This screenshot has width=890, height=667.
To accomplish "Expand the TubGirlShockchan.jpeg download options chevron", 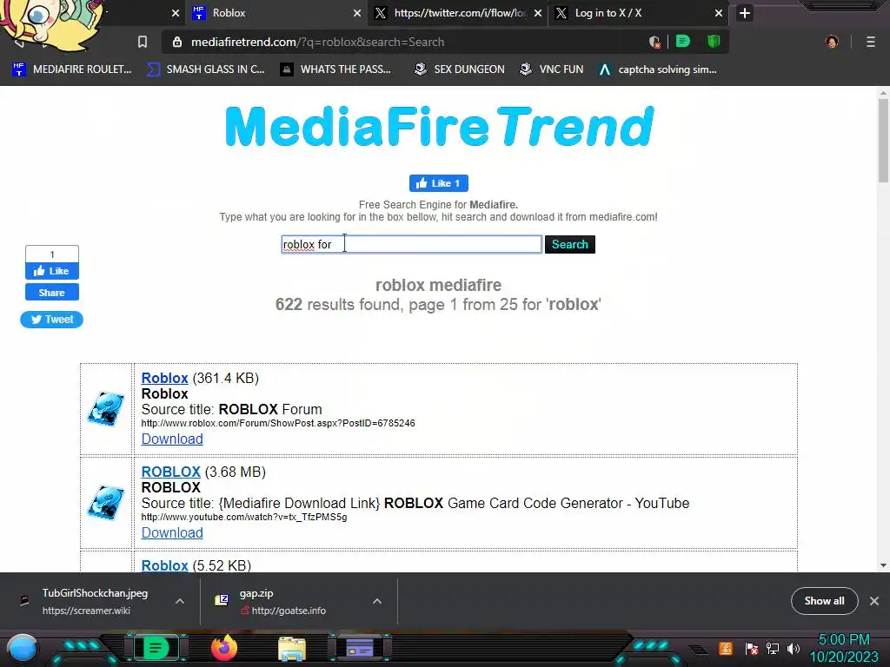I will pos(180,601).
